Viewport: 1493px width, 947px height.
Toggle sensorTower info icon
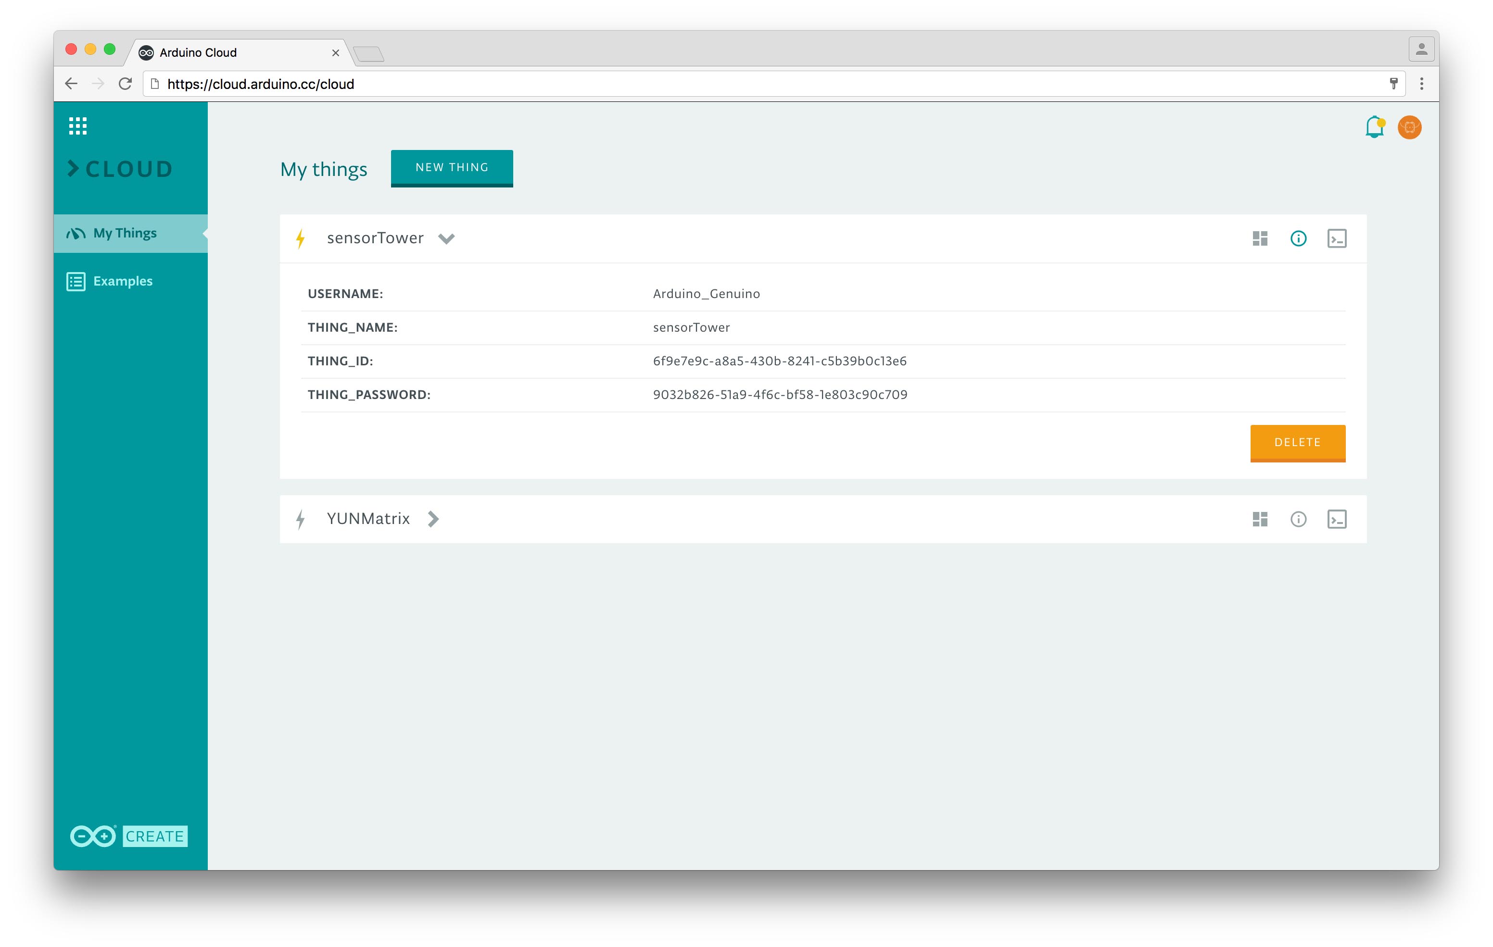pos(1298,238)
